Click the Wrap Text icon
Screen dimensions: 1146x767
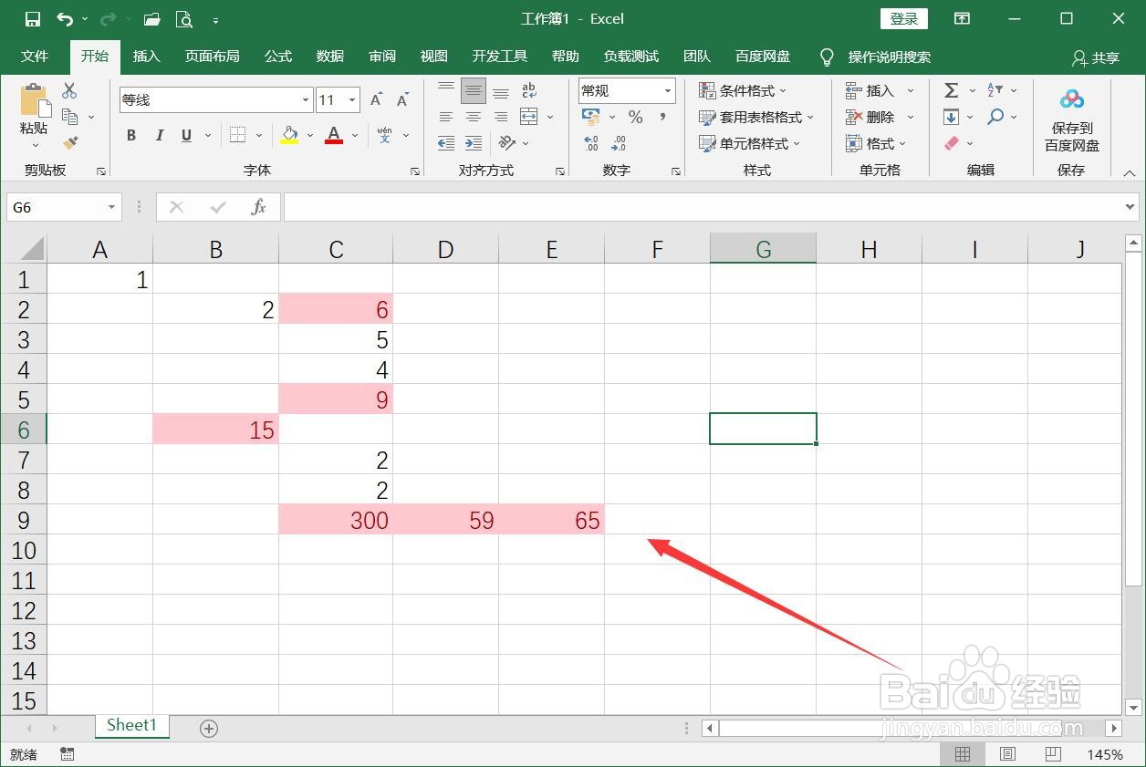529,90
